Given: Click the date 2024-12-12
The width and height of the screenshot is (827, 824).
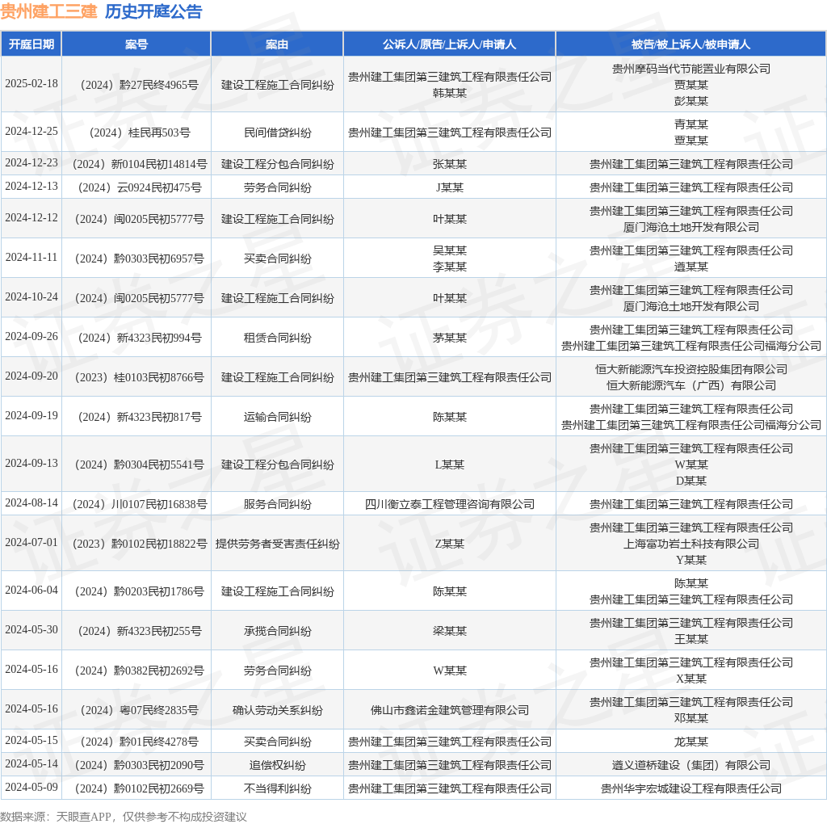Looking at the screenshot, I should (x=31, y=218).
